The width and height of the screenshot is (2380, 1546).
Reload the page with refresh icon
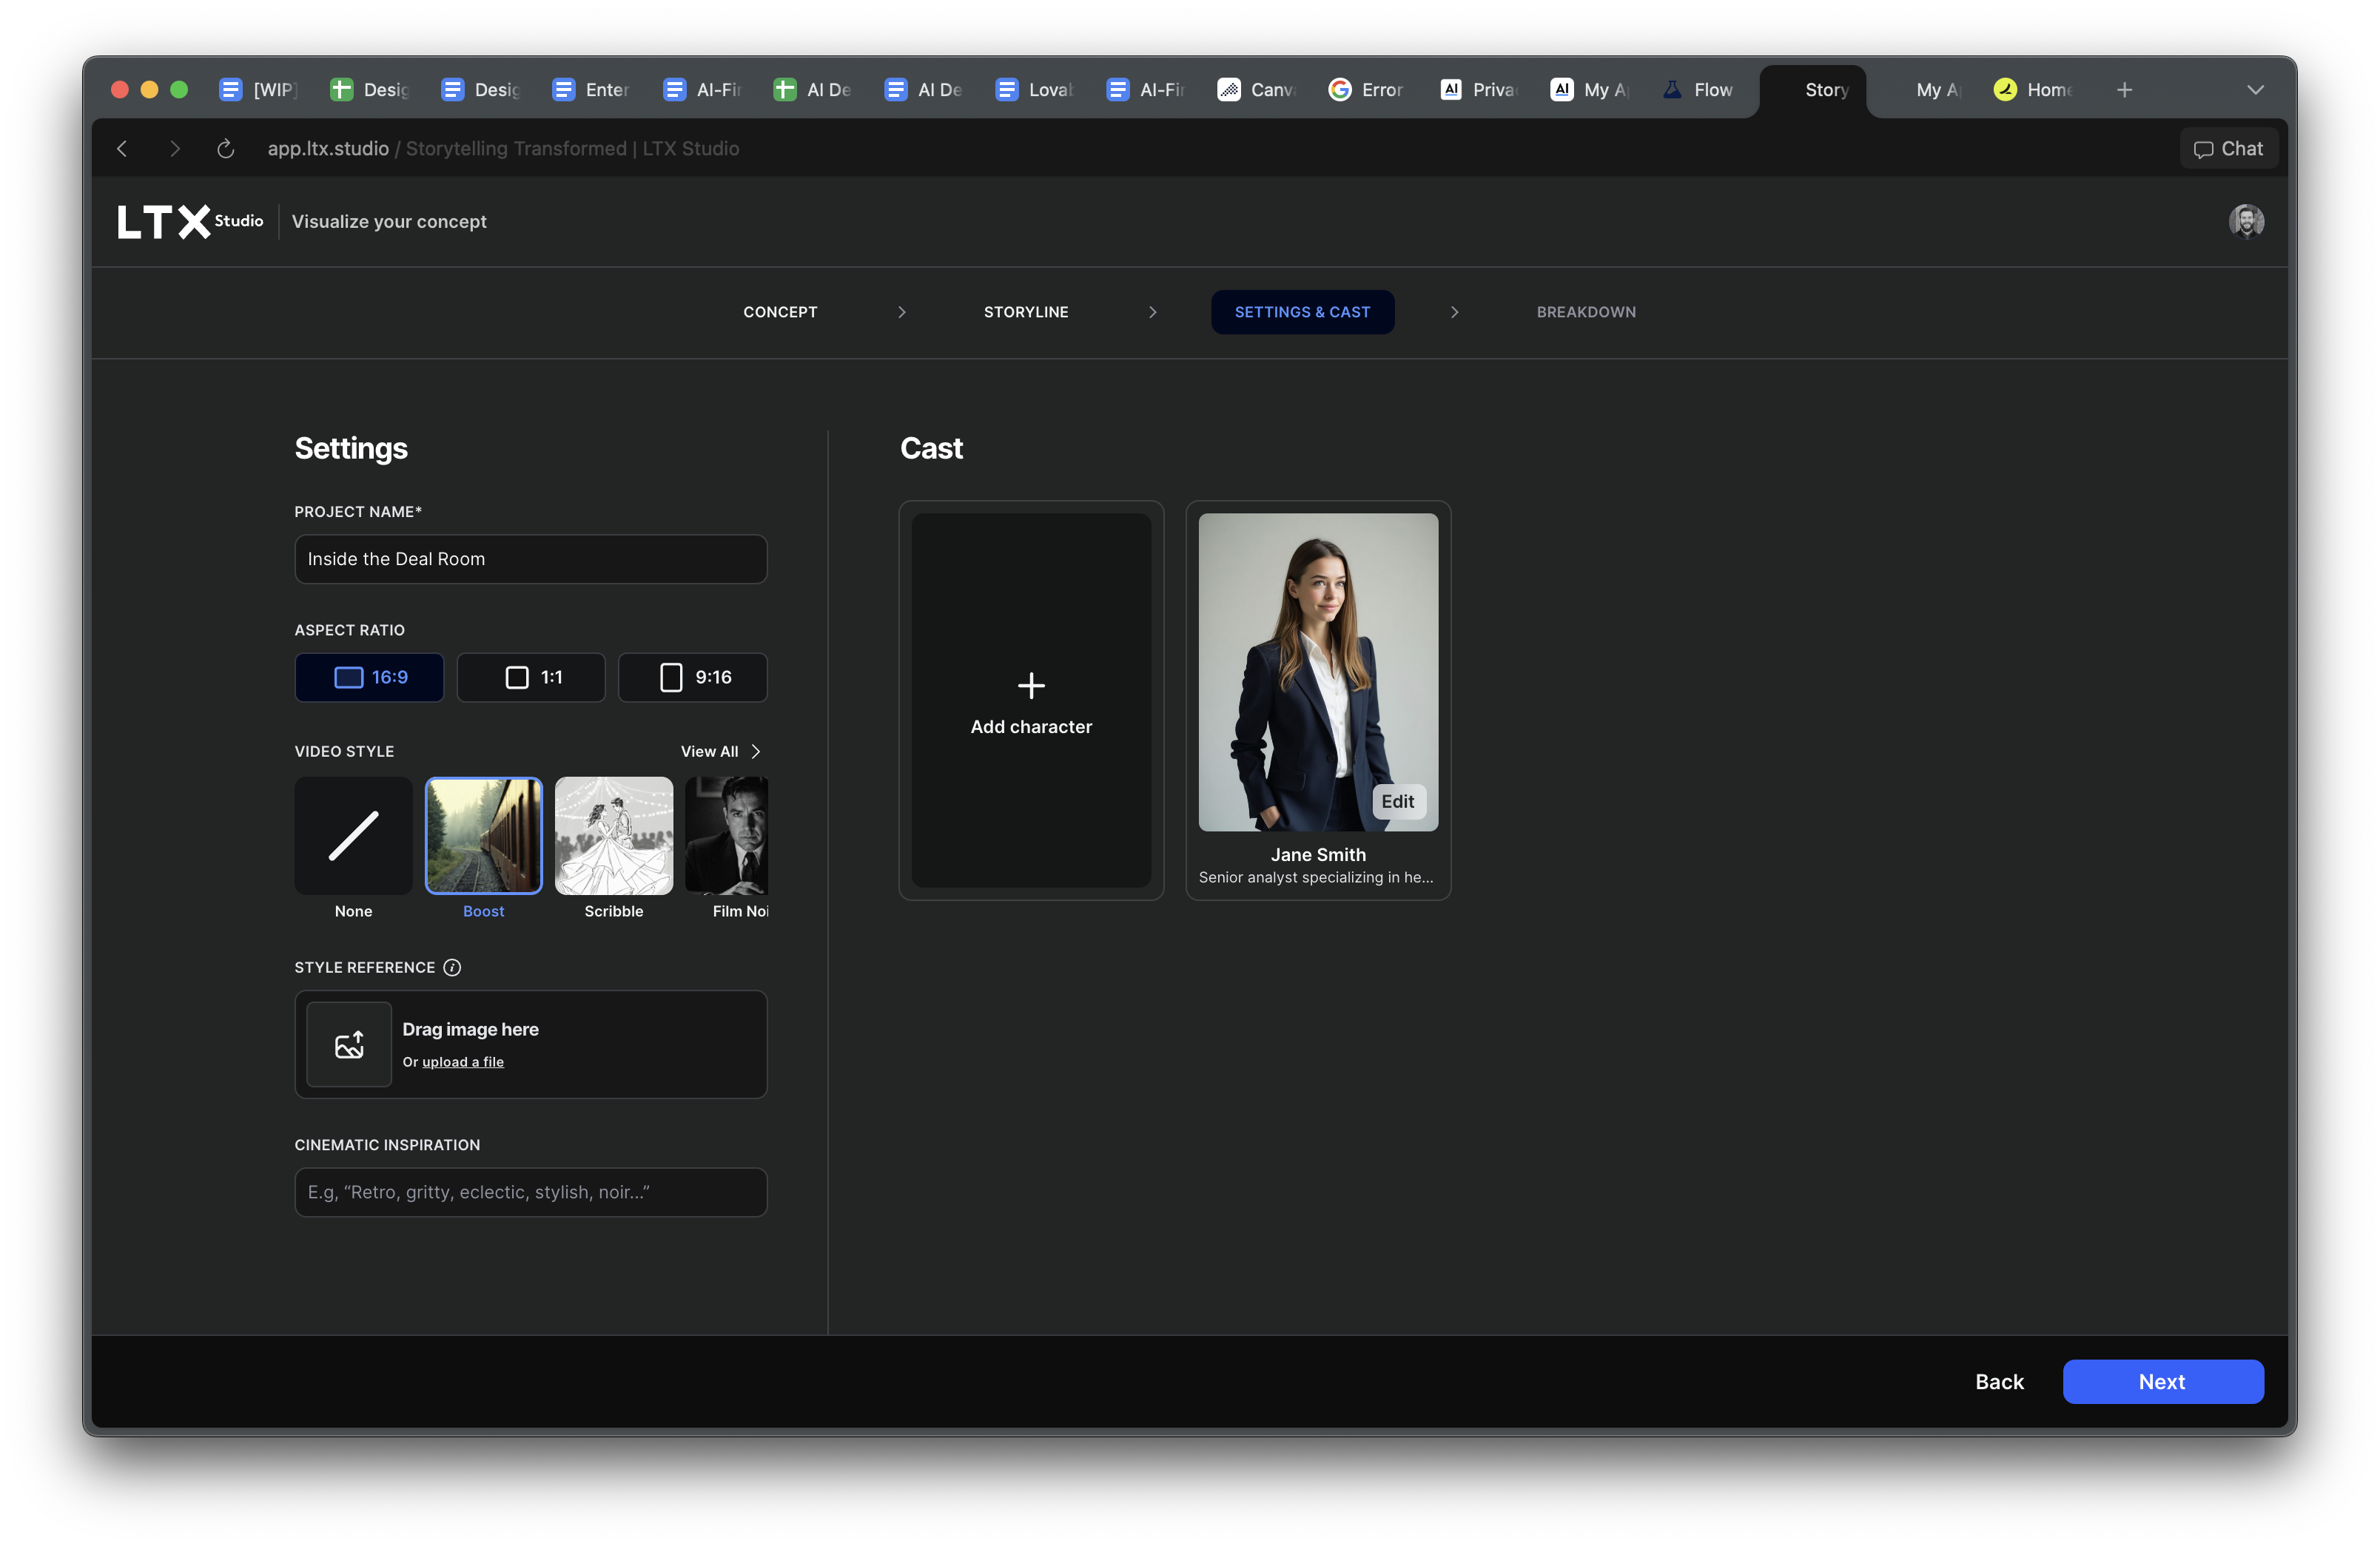[x=225, y=149]
